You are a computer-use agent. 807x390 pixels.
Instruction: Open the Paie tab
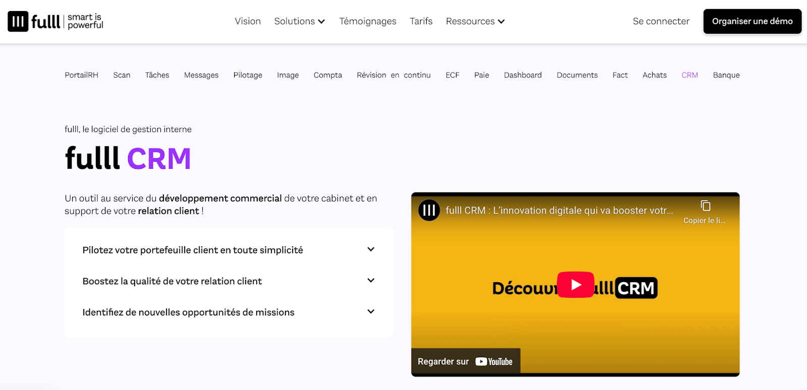pyautogui.click(x=482, y=75)
